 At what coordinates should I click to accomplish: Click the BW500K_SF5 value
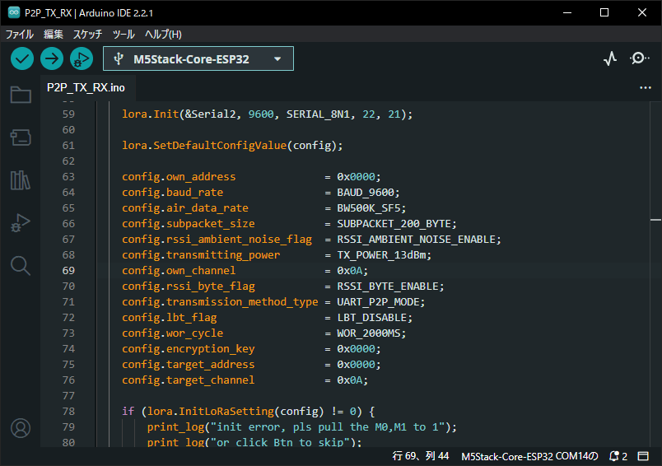coord(369,208)
